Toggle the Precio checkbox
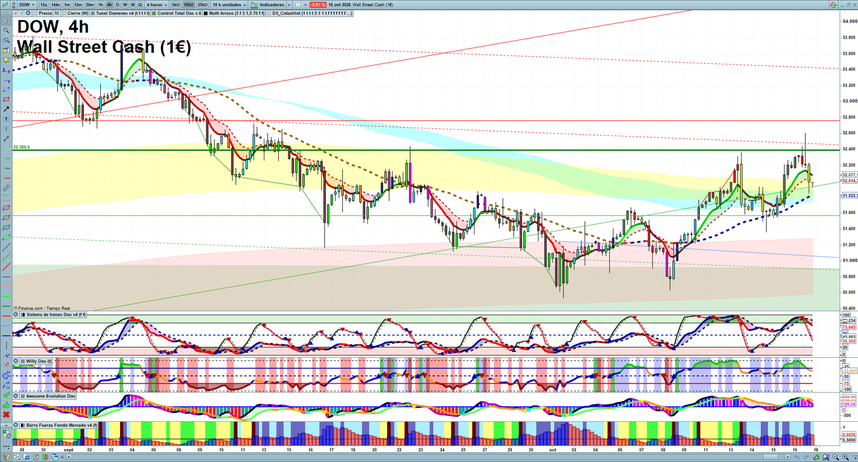This screenshot has width=858, height=462. pos(35,13)
